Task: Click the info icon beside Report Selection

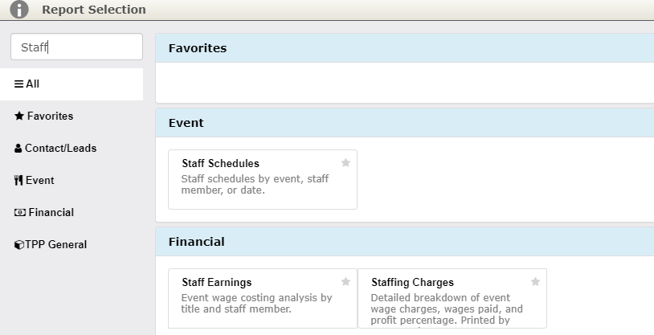Action: tap(19, 9)
